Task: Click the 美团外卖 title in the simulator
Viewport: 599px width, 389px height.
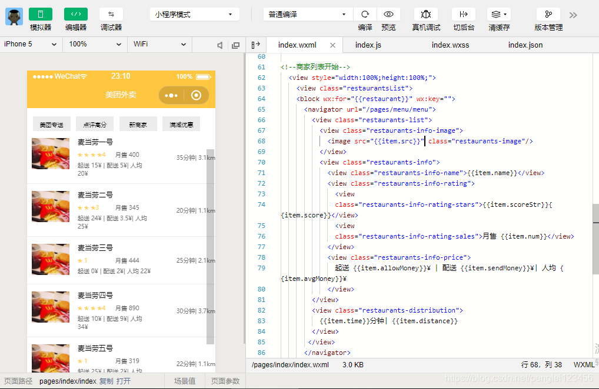Action: point(121,95)
